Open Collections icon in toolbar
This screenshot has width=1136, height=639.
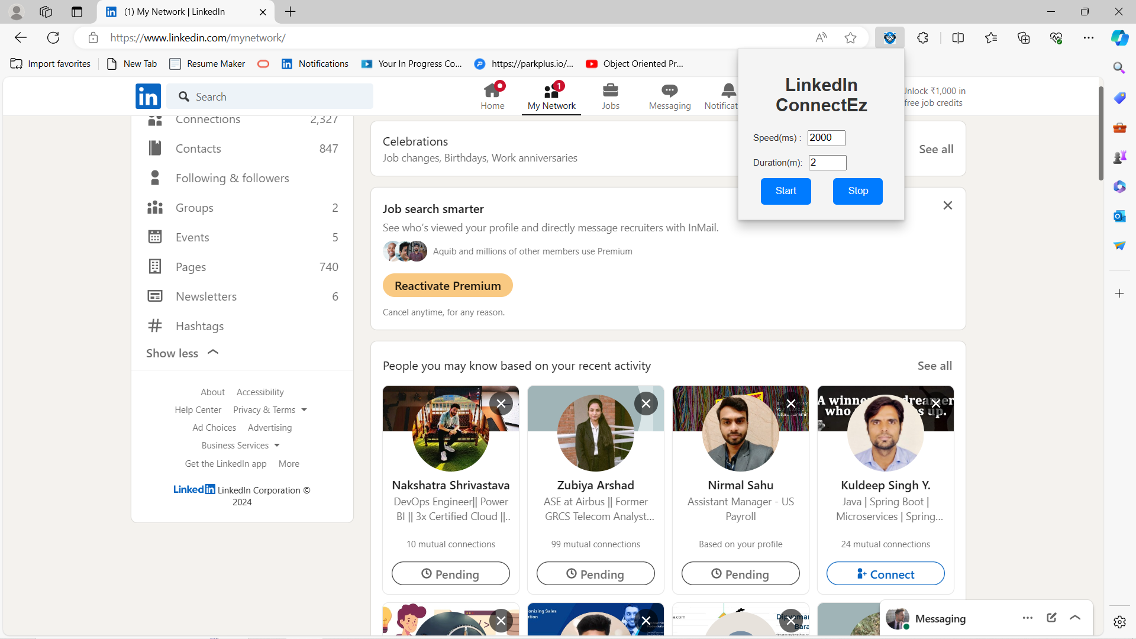point(1024,38)
